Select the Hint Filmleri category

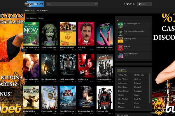pos(123,99)
